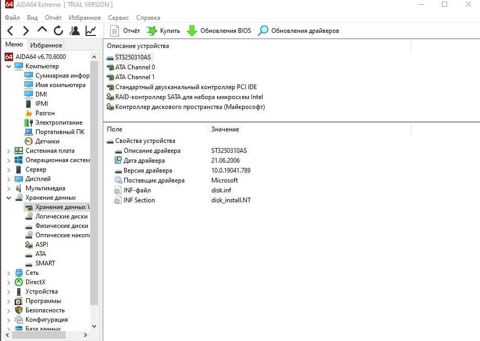Select Физические диски in tree
480x341 pixels.
click(x=62, y=226)
